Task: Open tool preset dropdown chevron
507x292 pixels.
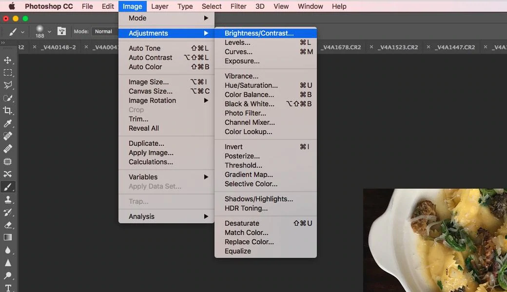Action: pyautogui.click(x=22, y=32)
